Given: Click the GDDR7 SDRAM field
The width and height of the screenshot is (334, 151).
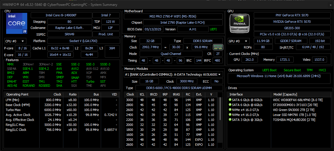Looking at the screenshot, I should point(291,41).
